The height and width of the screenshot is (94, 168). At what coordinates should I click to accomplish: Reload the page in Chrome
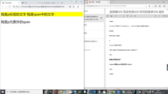click(9, 7)
